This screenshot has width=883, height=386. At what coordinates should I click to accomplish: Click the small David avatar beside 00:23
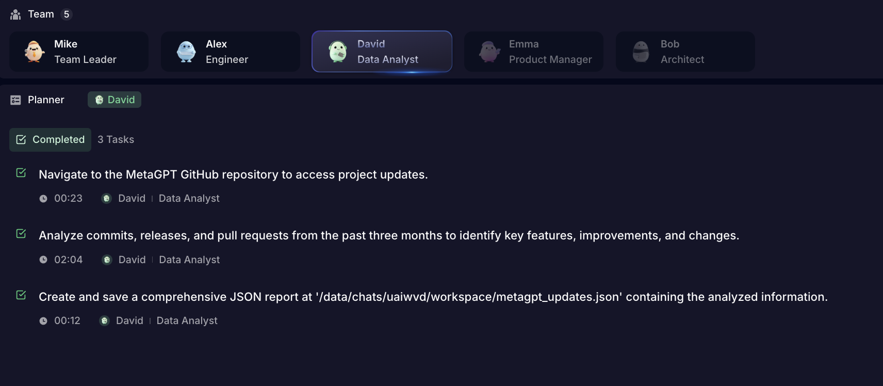tap(107, 199)
